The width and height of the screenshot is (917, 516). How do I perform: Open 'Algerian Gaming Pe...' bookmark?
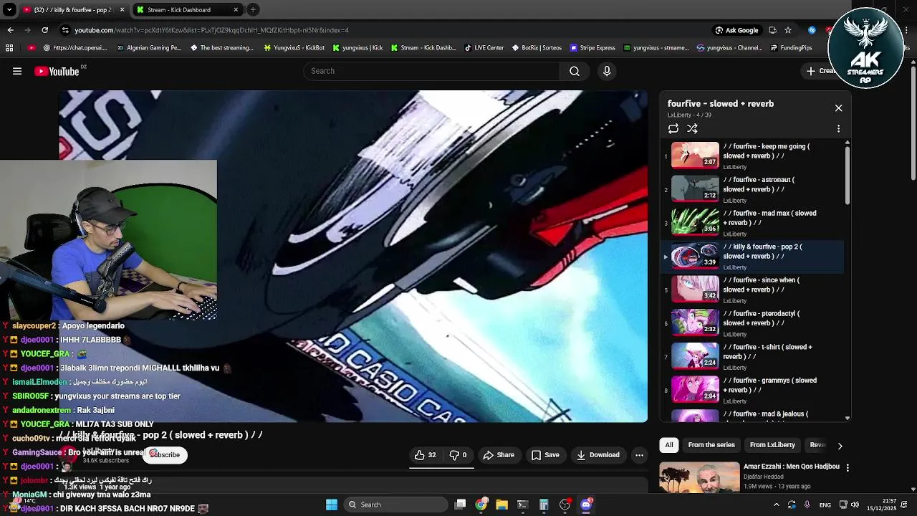[148, 48]
